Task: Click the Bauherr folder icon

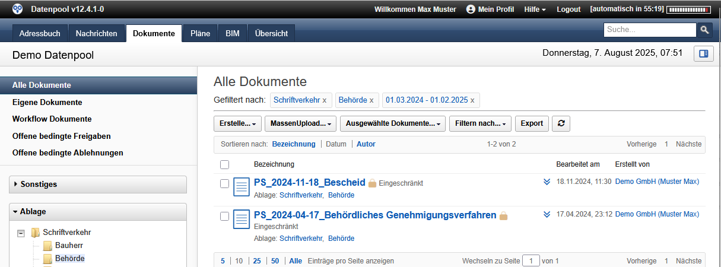Action: pos(47,246)
